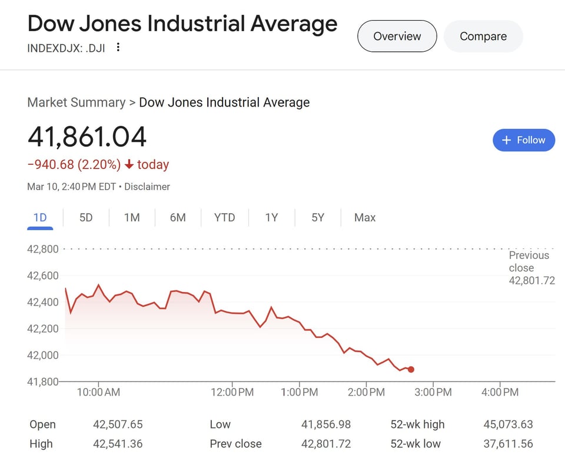Select the 6M chart range
The height and width of the screenshot is (458, 565).
[178, 217]
